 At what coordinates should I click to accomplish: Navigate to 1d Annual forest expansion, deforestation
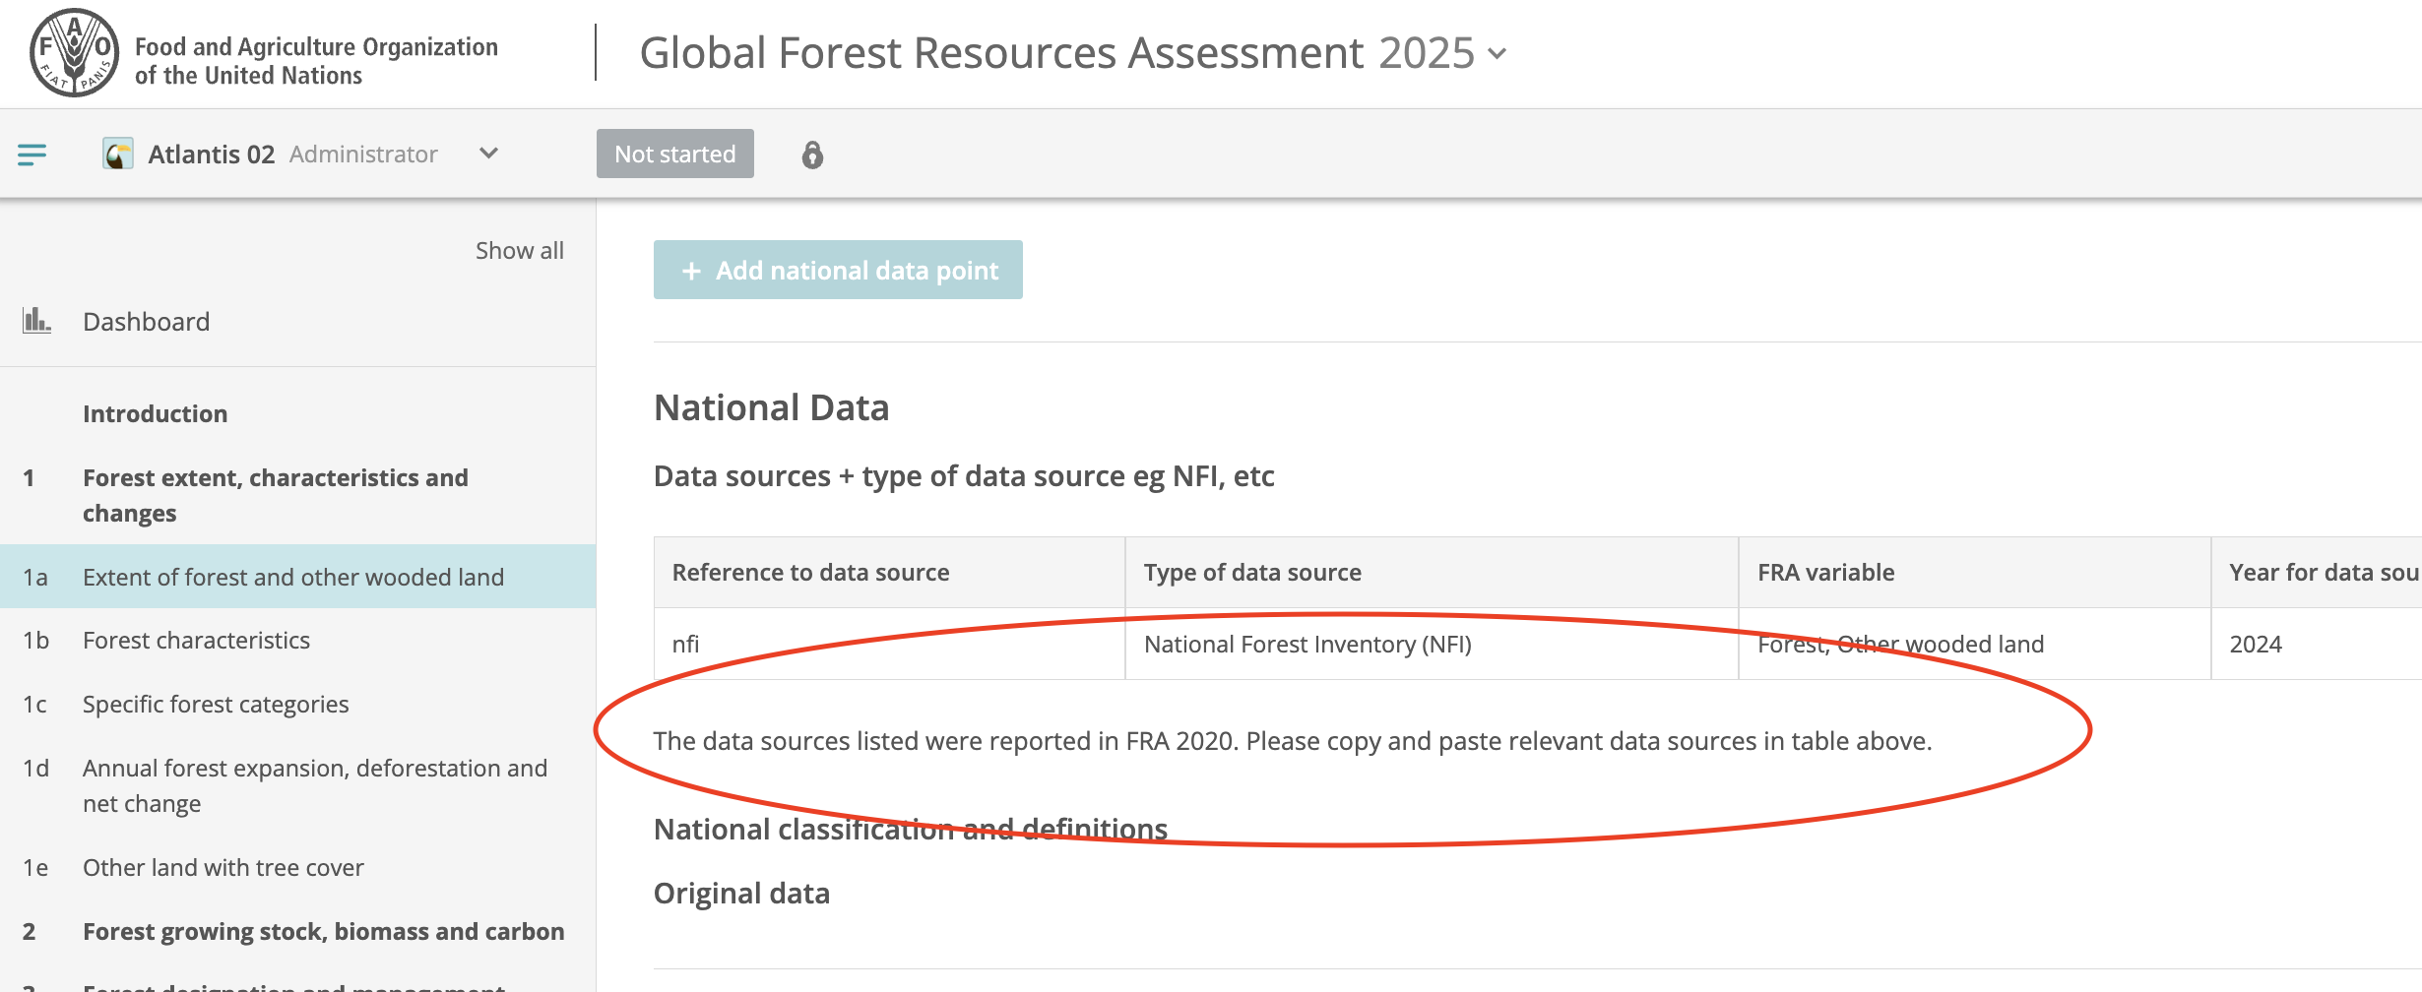[315, 769]
